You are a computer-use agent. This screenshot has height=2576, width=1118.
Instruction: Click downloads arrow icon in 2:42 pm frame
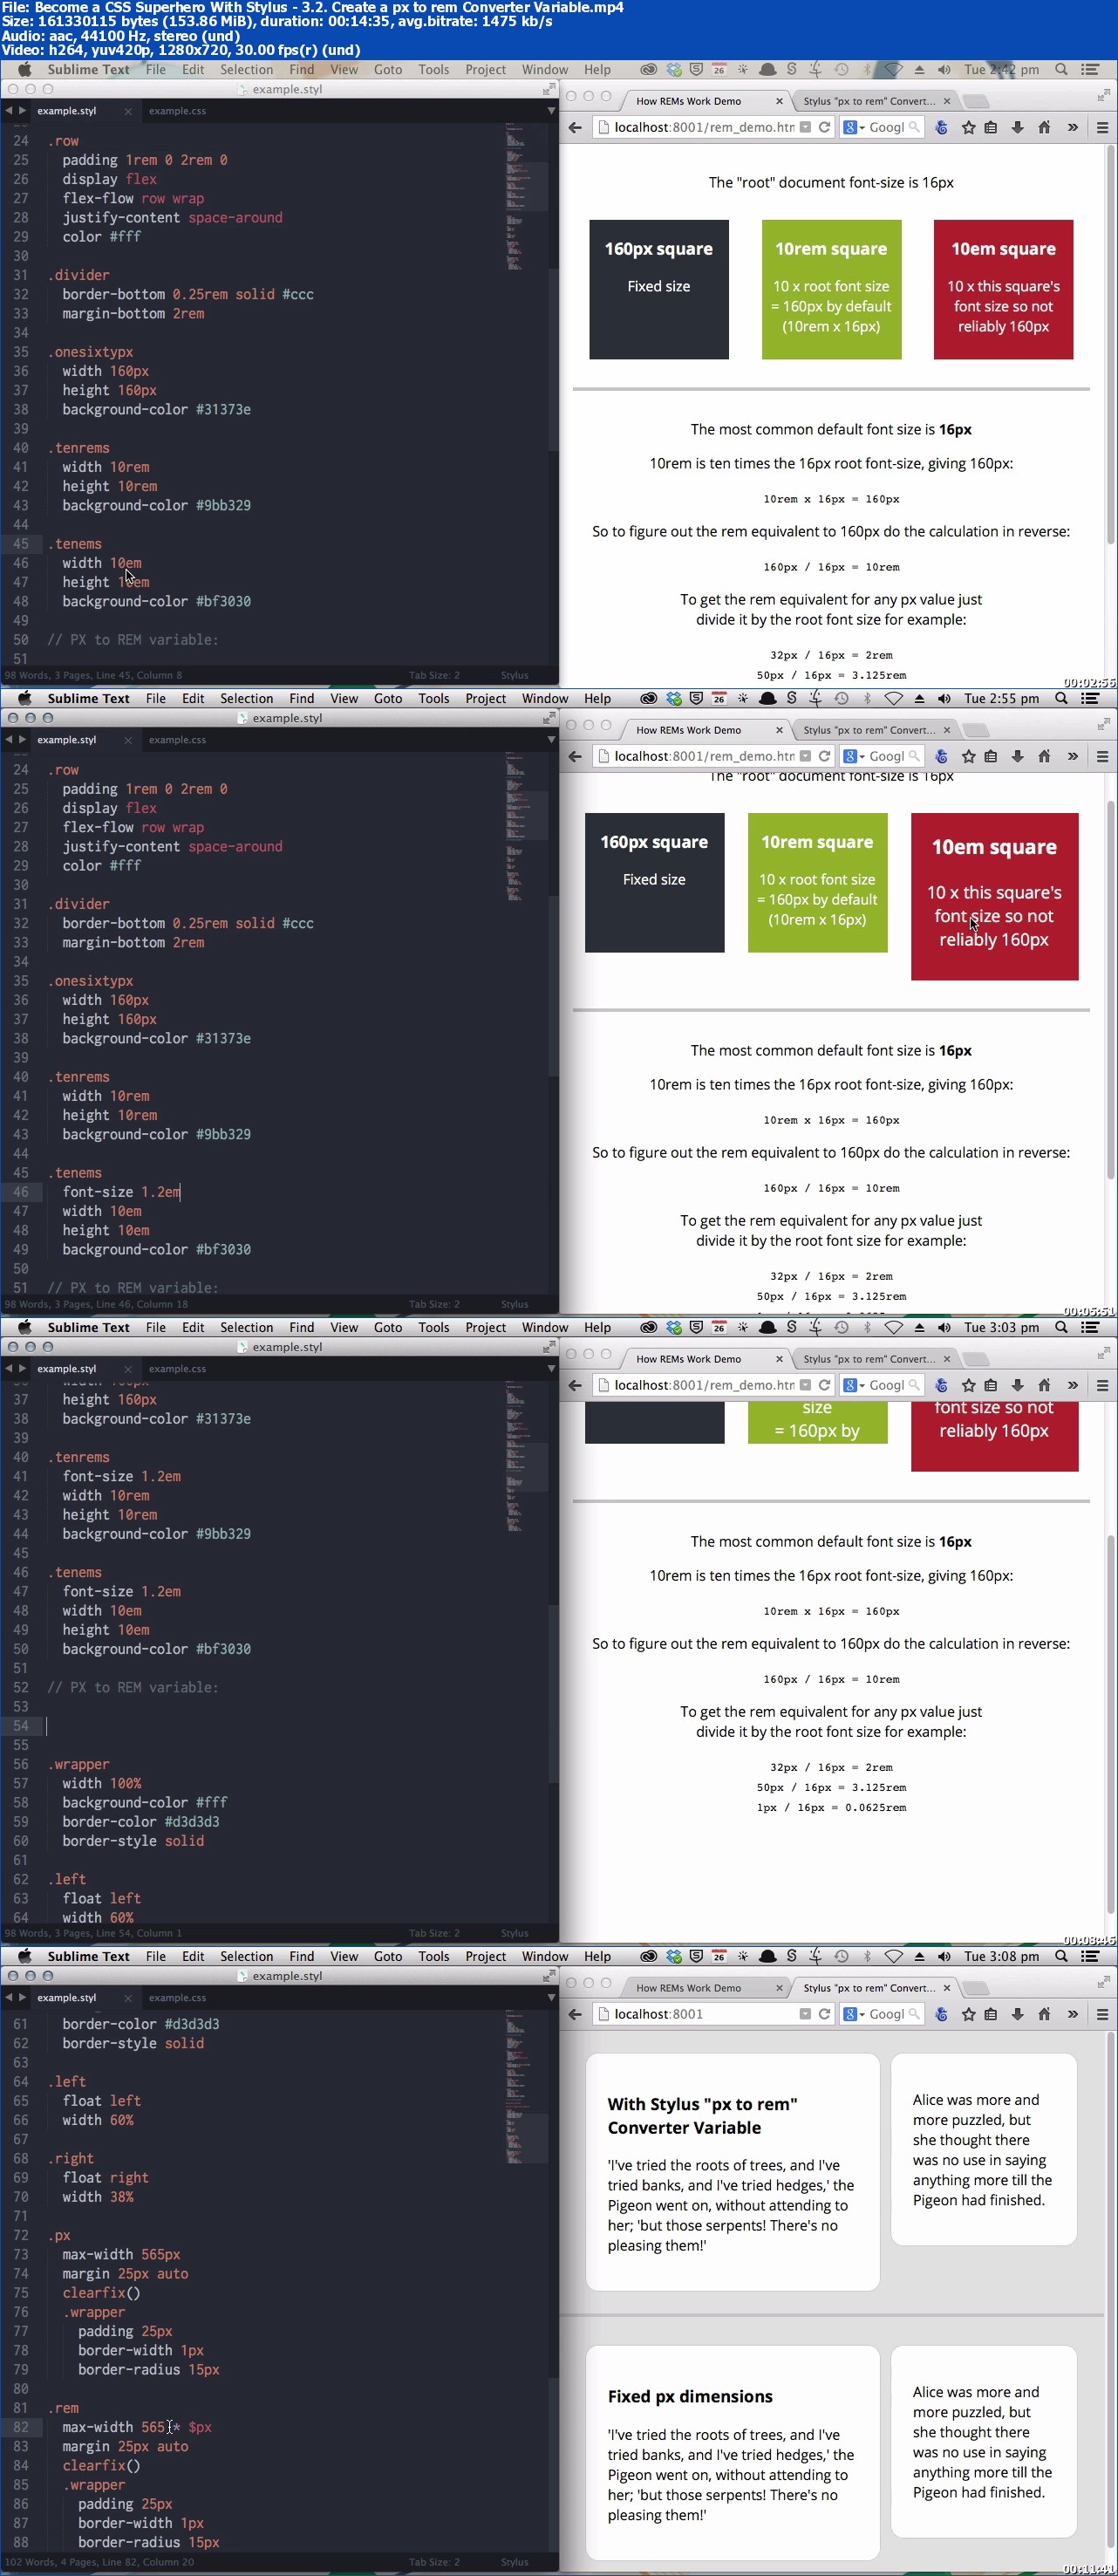(1017, 127)
